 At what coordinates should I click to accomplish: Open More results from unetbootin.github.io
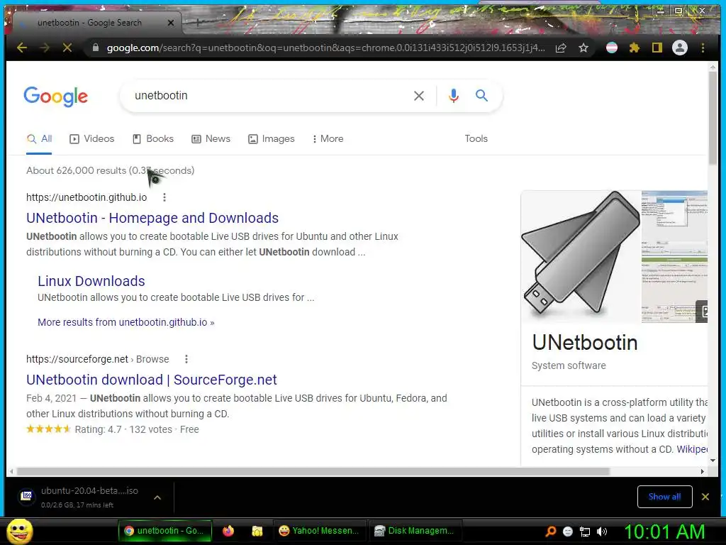[x=126, y=322]
